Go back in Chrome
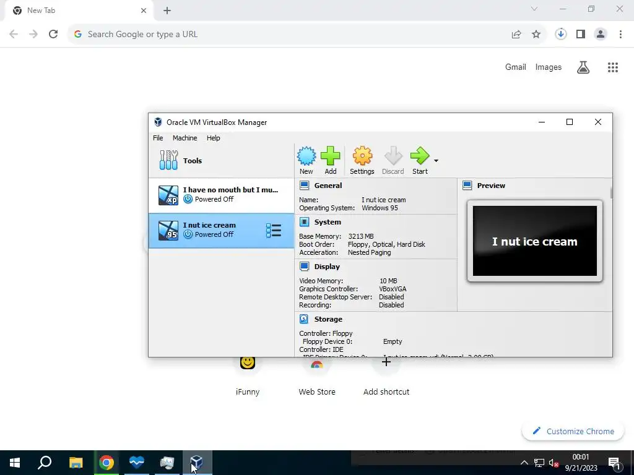This screenshot has width=634, height=475. [14, 35]
